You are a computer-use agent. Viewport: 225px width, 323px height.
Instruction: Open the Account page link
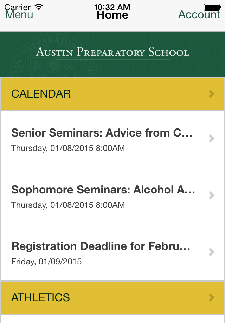(199, 15)
